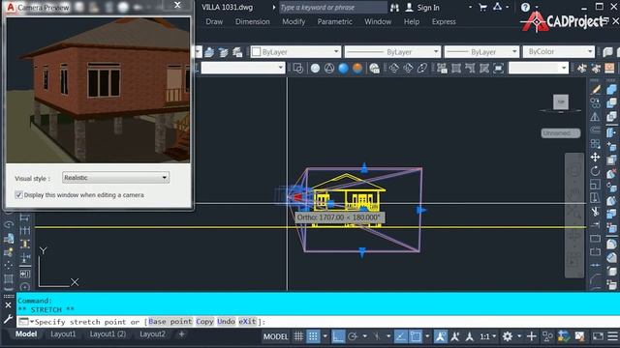Click the Customization menu icon in status bar

tap(613, 336)
